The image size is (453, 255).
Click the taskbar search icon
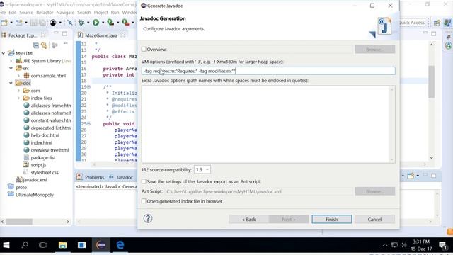(x=25, y=245)
